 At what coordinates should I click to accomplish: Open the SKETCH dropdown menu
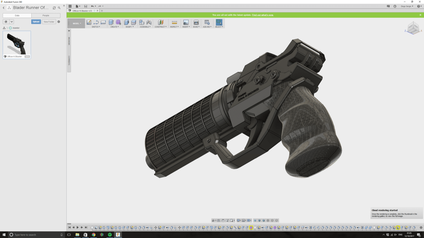coord(96,27)
